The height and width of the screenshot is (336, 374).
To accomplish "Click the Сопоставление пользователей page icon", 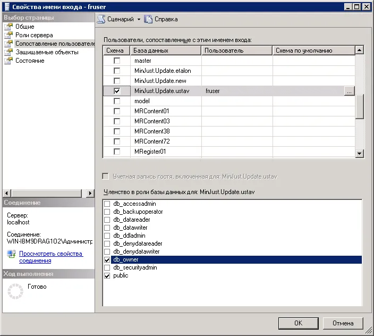I will (8, 44).
